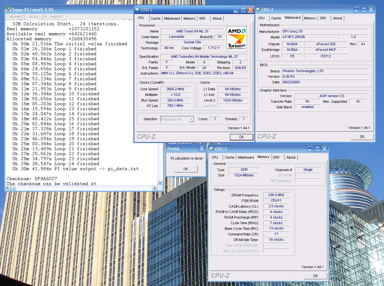The height and width of the screenshot is (286, 384).
Task: Click the AMD Turion 64 logo image
Action: 237,39
